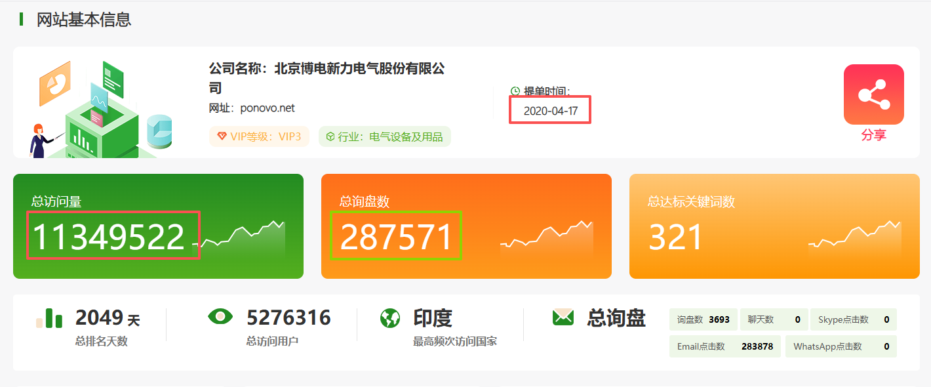Click the green envelope inquiry icon
Image resolution: width=931 pixels, height=387 pixels.
tap(563, 317)
